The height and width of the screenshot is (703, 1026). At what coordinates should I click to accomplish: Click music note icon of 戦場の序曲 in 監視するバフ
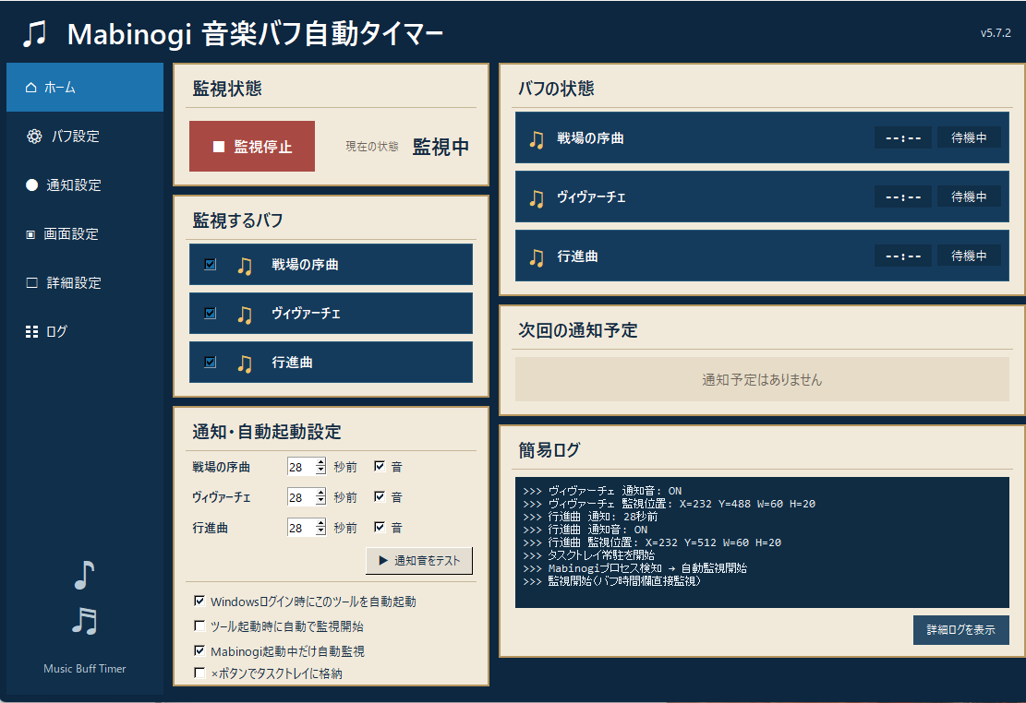[245, 265]
